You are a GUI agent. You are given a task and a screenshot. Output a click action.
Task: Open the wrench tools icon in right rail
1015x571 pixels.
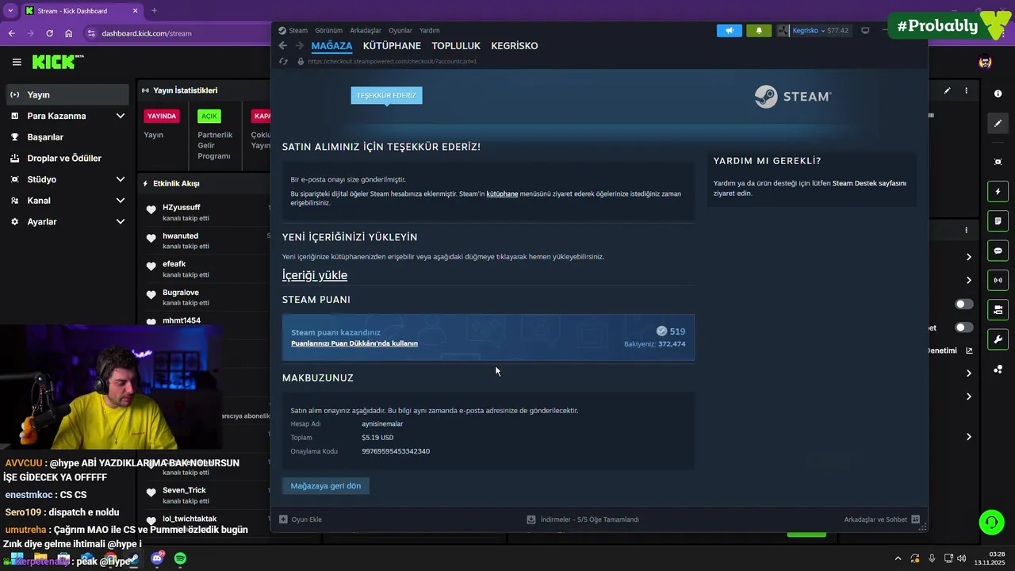coord(998,339)
